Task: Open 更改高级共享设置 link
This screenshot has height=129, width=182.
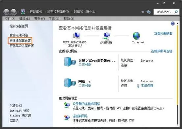Action: coord(22,46)
